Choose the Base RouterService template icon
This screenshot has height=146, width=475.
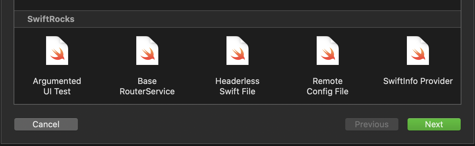(x=147, y=51)
